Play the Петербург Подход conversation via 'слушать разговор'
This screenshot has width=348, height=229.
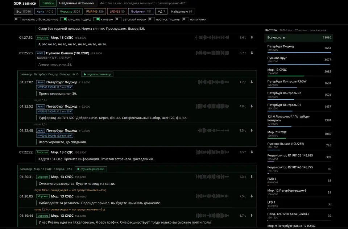(x=97, y=74)
